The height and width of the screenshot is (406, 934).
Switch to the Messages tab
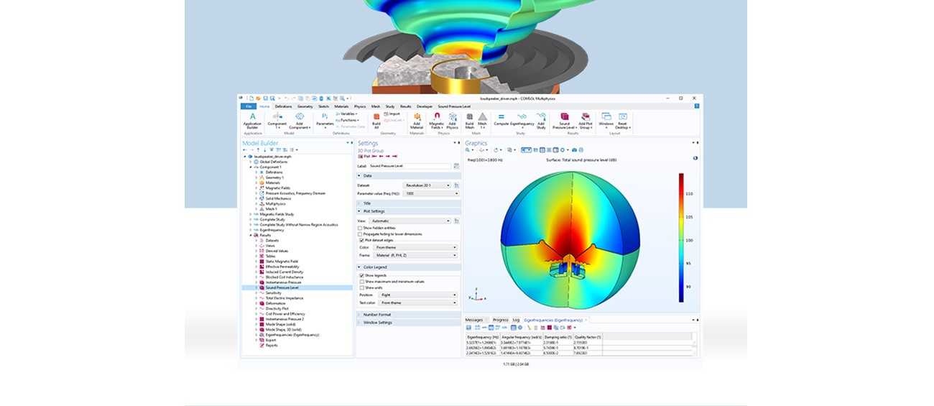pos(473,320)
